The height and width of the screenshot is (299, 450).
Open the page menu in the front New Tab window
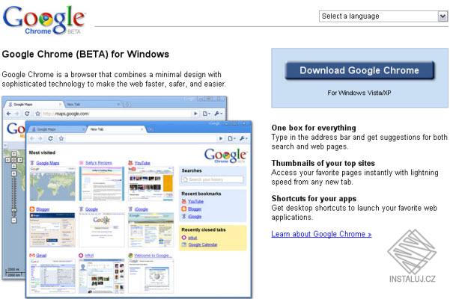tap(231, 138)
